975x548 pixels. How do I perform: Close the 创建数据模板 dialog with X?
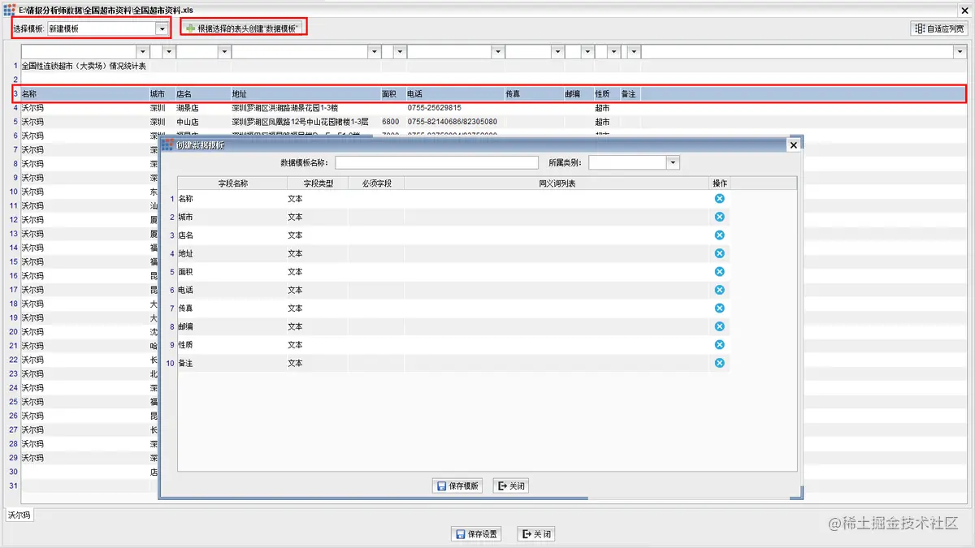click(x=794, y=145)
